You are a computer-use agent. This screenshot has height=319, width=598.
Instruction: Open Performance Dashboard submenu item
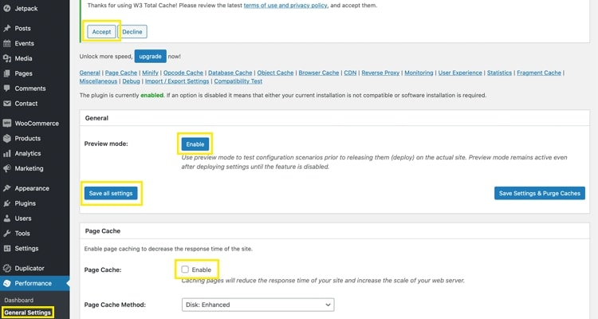[x=19, y=301]
